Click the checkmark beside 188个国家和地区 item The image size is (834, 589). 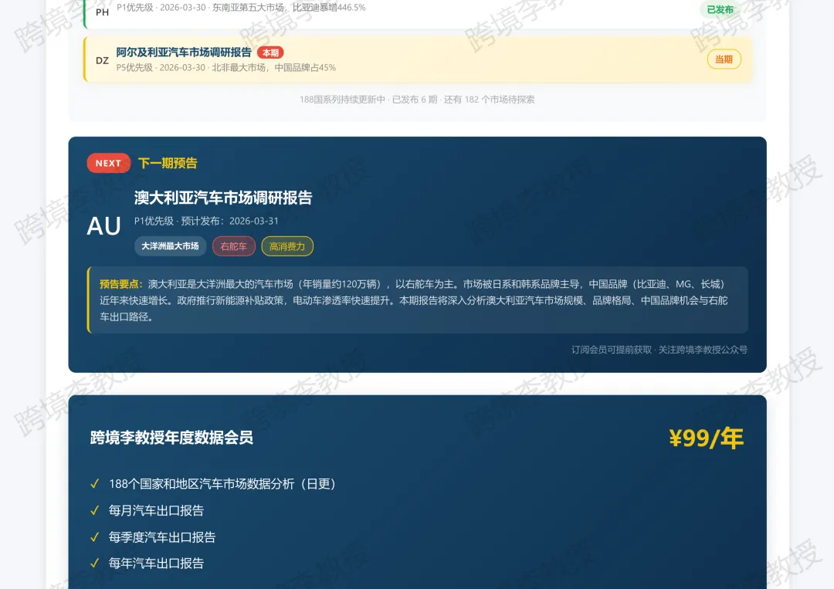(95, 484)
